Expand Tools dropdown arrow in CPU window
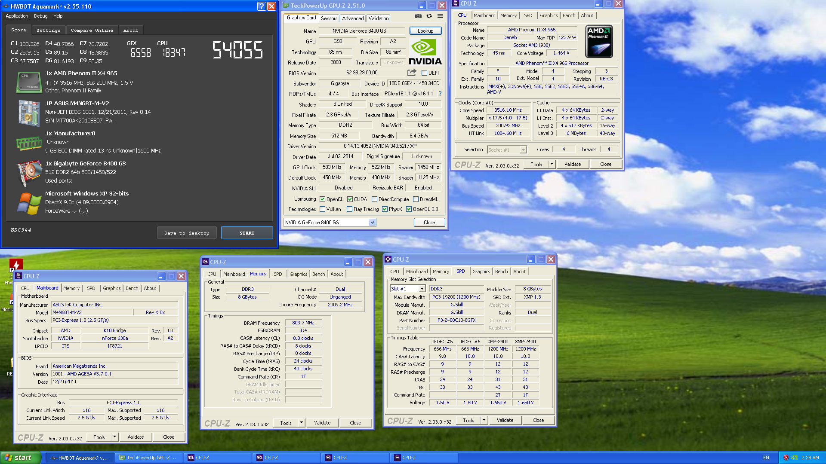The height and width of the screenshot is (464, 826). click(552, 164)
